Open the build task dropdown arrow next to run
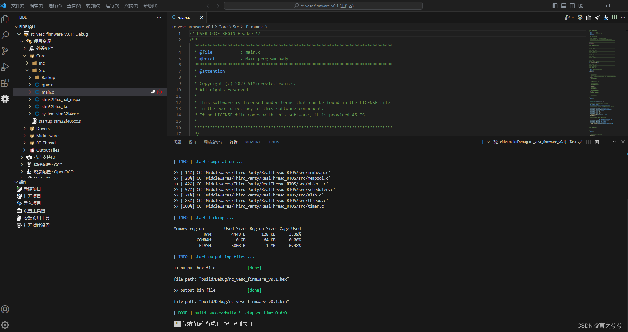Viewport: 628px width, 332px height. coord(573,17)
